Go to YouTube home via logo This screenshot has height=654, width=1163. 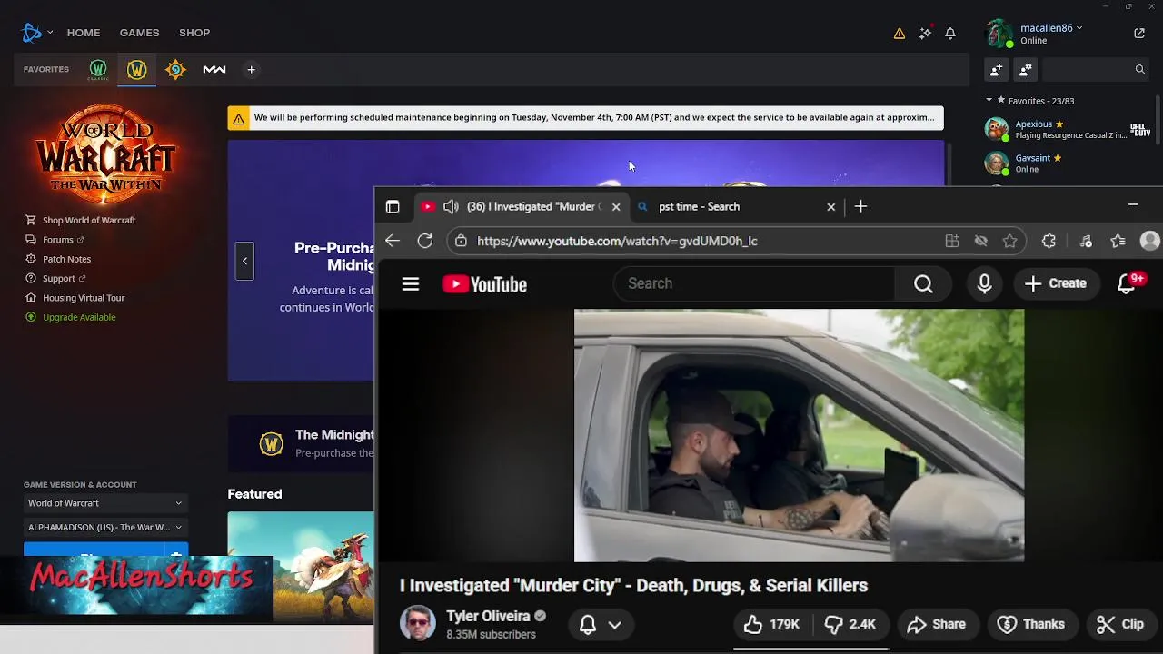[x=485, y=284]
